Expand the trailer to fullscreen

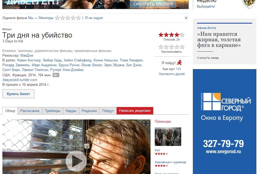[146, 123]
